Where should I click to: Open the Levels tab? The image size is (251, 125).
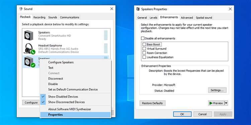click(153, 18)
